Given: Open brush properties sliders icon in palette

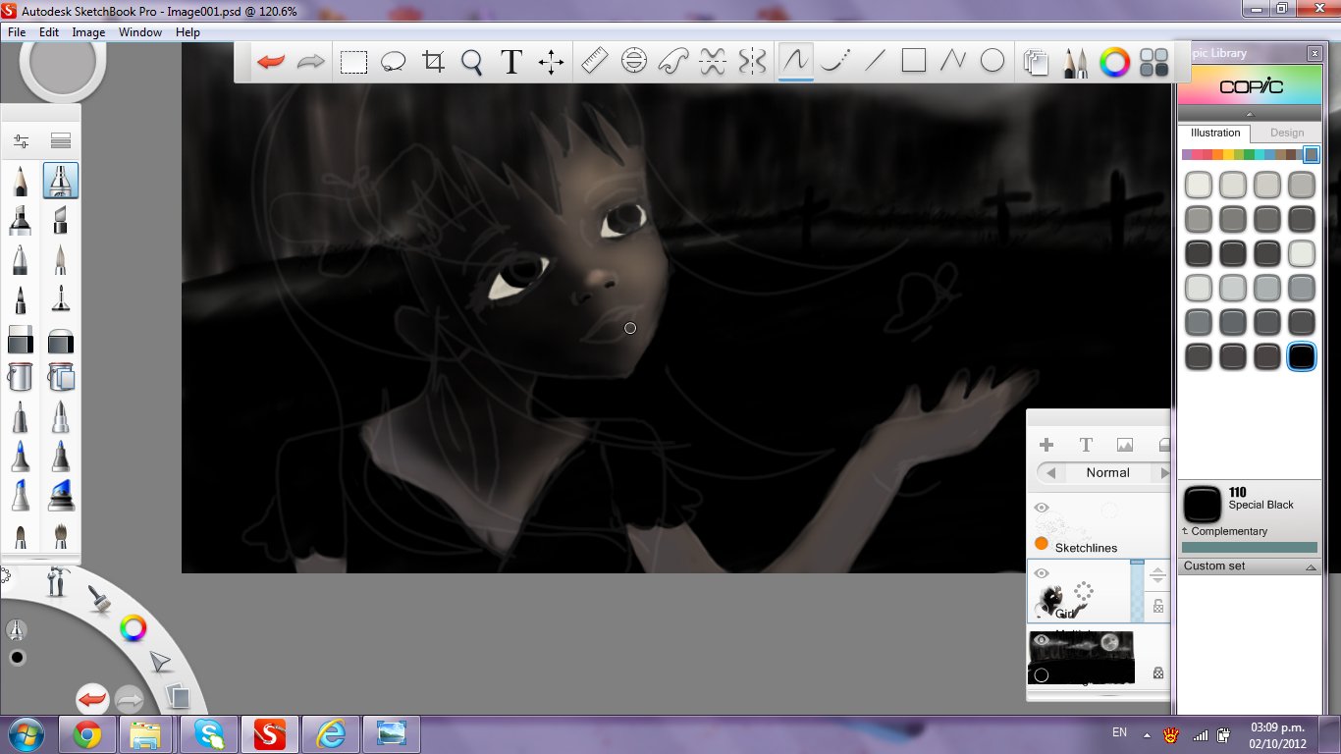Looking at the screenshot, I should (21, 141).
